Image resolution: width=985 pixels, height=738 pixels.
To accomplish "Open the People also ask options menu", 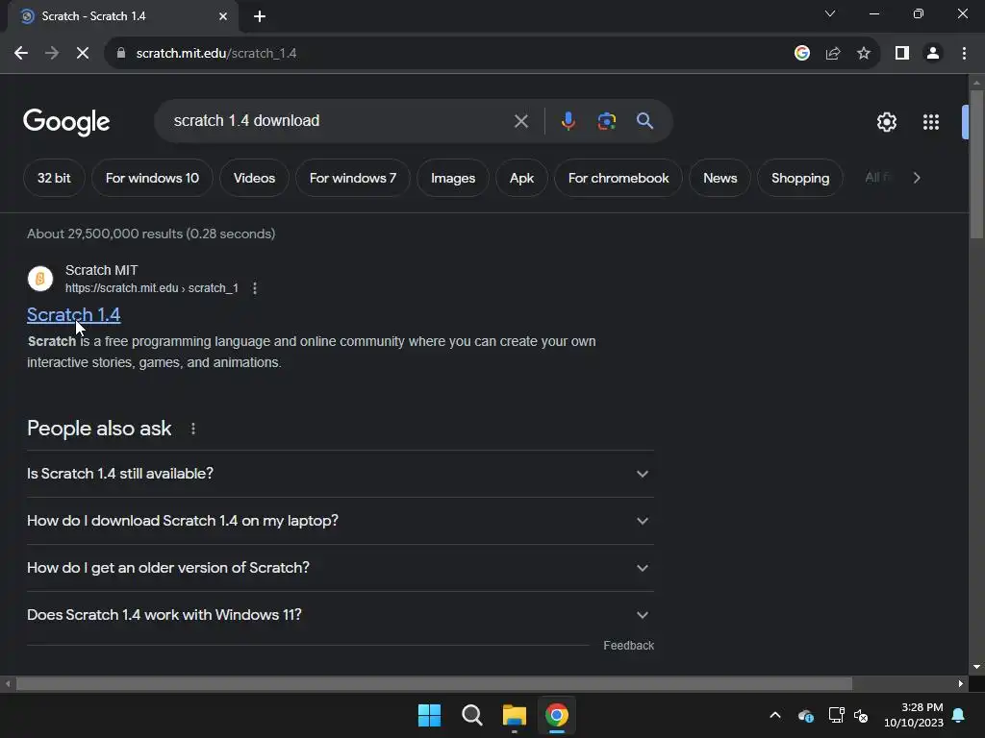I will click(192, 429).
